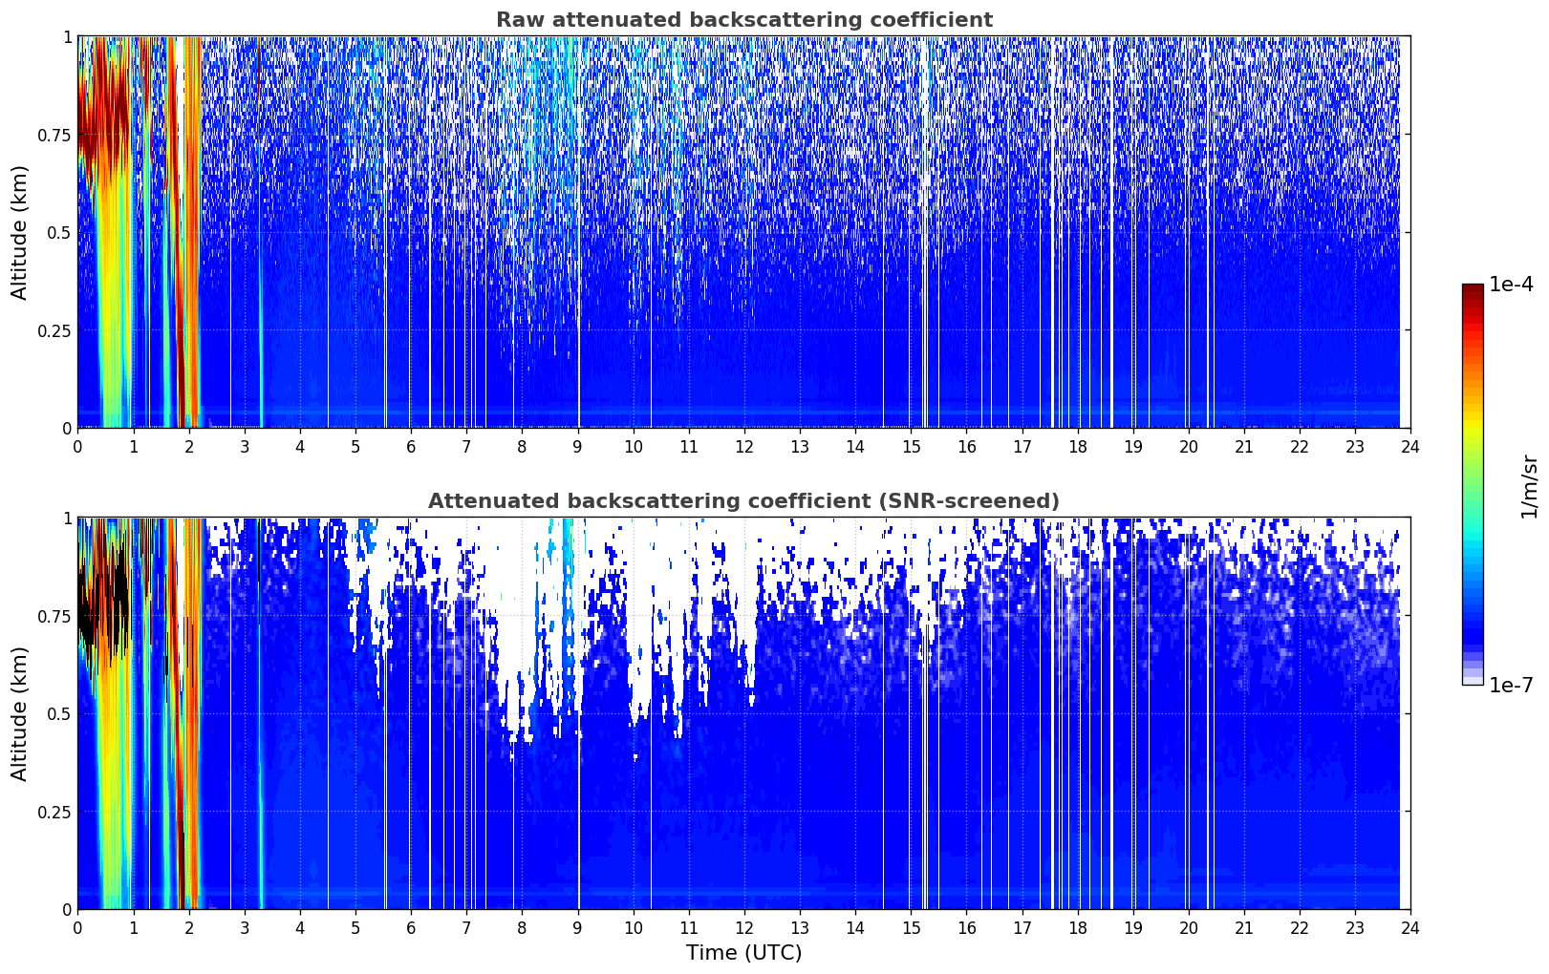1549x974 pixels.
Task: Click hour tick '6' under the Raw plot
Action: [x=411, y=446]
